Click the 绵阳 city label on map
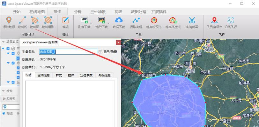Image resolution: width=259 pixels, height=127 pixels. [x=209, y=50]
